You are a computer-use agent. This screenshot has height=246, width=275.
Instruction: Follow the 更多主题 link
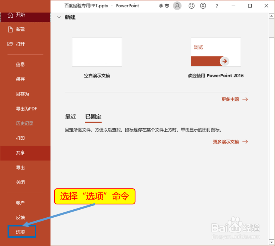click(x=235, y=99)
